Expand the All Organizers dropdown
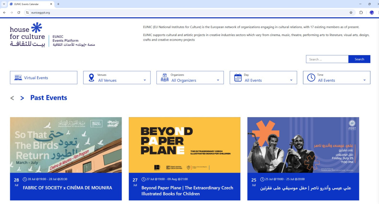379x204 pixels. click(x=190, y=78)
